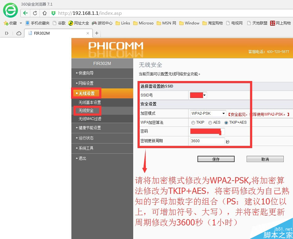
Task: Open the SSID号 dropdown
Action: pos(198,95)
